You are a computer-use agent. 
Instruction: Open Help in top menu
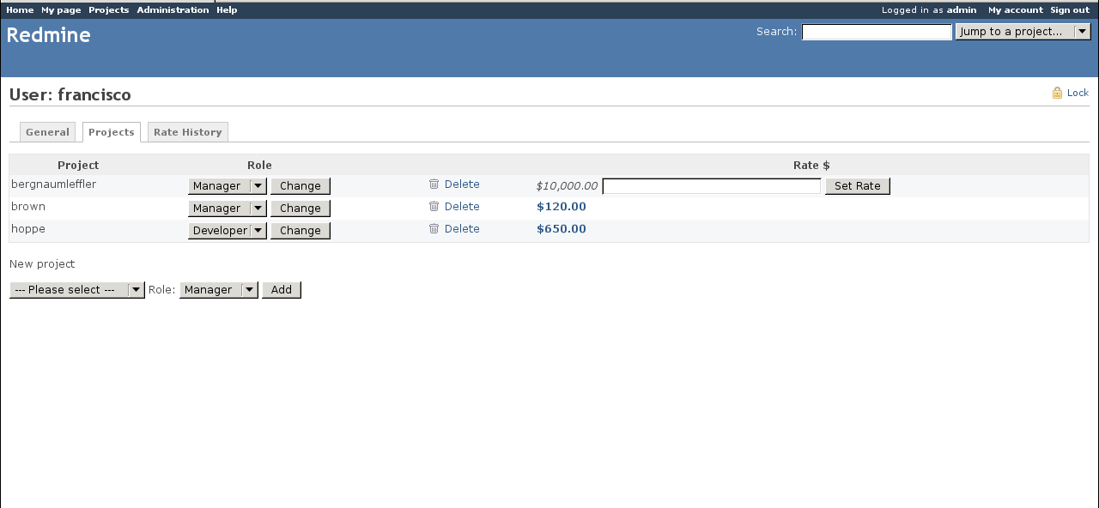point(227,9)
